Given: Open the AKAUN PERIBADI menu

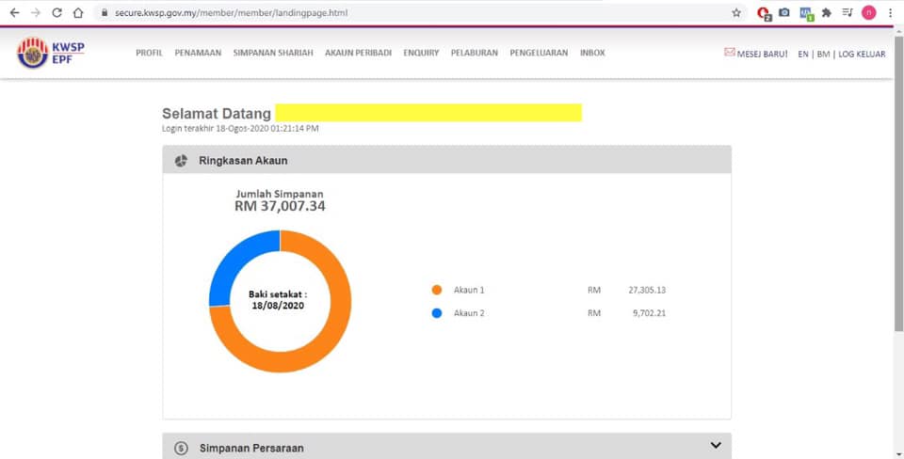Looking at the screenshot, I should [x=358, y=53].
